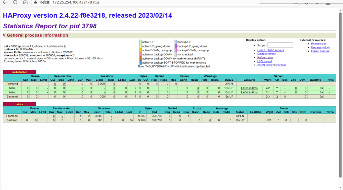Open the JSON schema link

click(x=280, y=65)
